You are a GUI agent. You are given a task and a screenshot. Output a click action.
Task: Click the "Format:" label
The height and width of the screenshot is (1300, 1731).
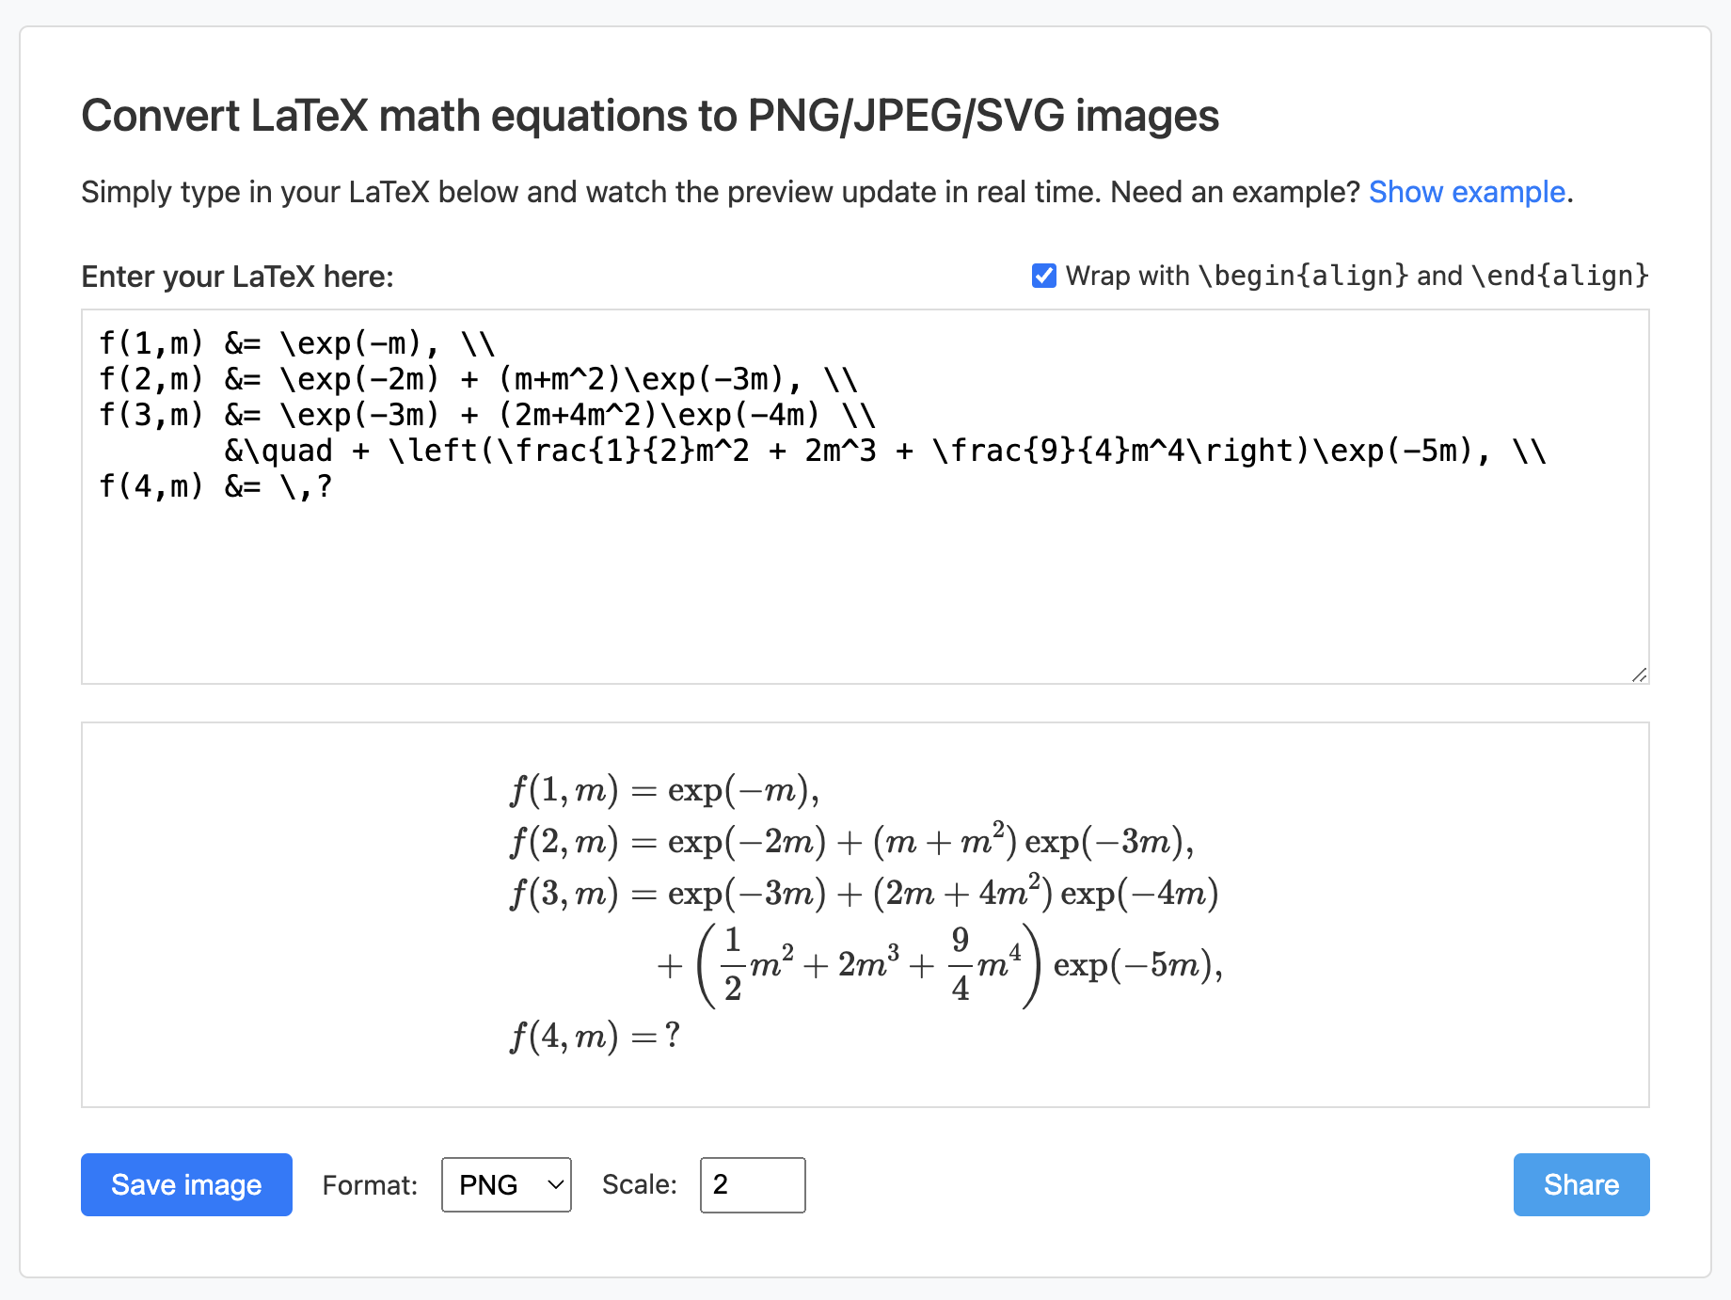369,1185
